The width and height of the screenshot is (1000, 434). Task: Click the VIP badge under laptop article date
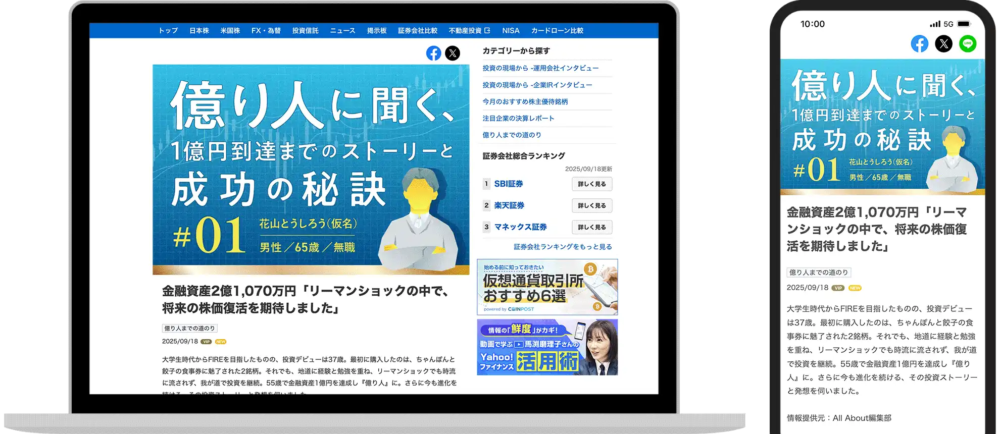206,342
